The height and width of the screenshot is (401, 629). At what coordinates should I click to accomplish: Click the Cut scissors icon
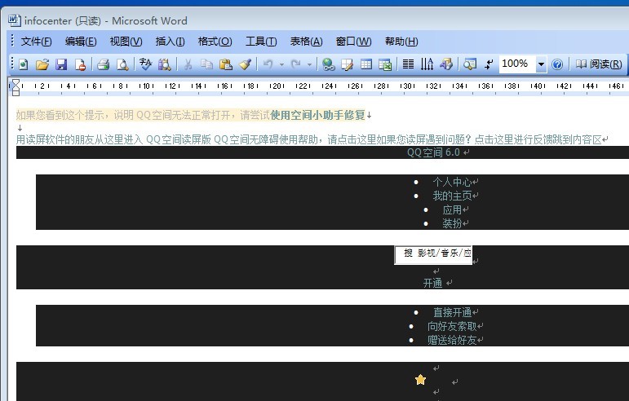point(188,64)
